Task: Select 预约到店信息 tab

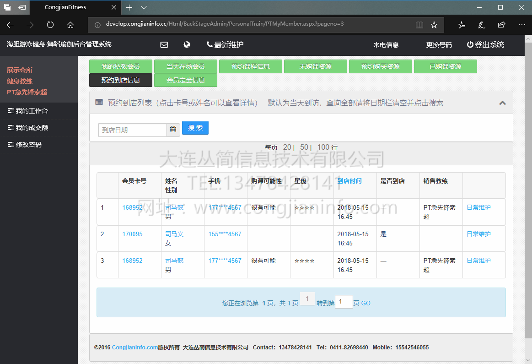Action: [x=121, y=80]
